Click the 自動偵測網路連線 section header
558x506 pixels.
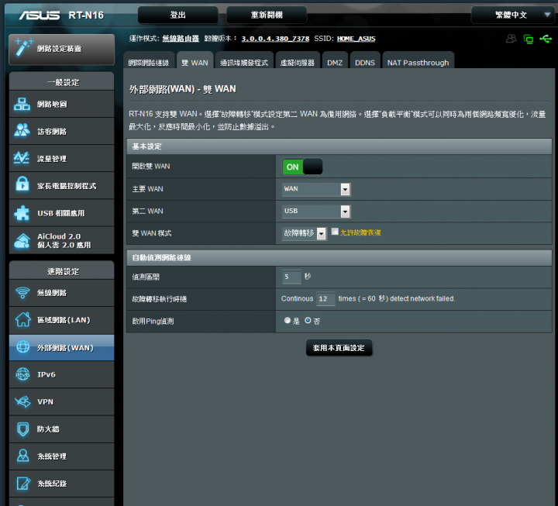(339, 257)
